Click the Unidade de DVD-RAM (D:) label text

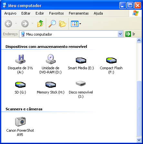click(50, 70)
